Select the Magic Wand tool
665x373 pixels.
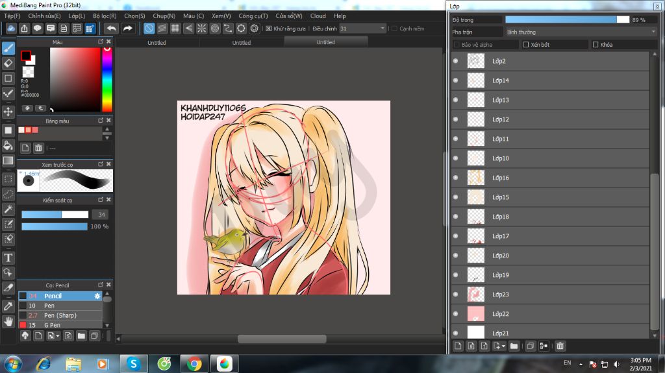pos(8,209)
